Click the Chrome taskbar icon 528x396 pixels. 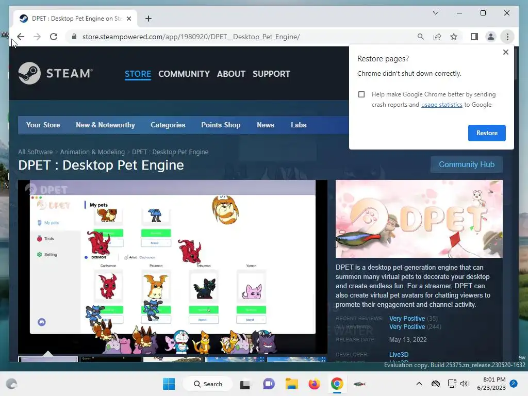click(337, 384)
